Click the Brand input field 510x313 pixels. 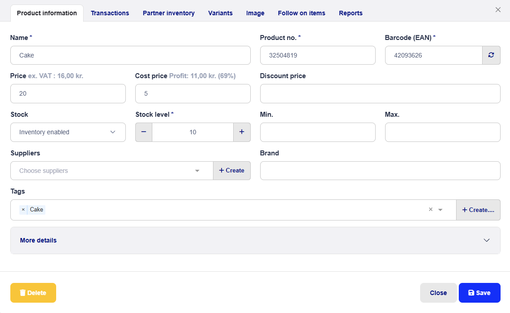380,171
